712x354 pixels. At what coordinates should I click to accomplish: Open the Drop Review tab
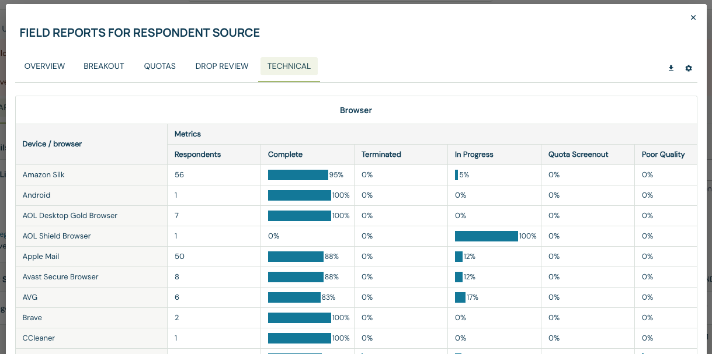click(222, 66)
